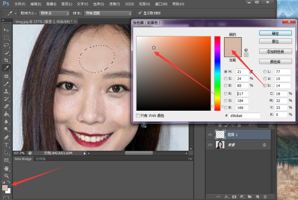This screenshot has width=298, height=200.
Task: Select the Eraser tool
Action: tap(6, 106)
